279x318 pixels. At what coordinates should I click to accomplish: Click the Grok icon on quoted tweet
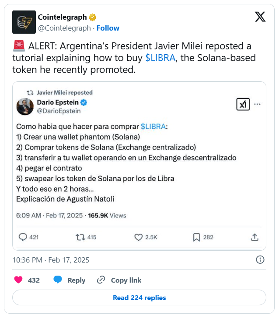pos(243,104)
